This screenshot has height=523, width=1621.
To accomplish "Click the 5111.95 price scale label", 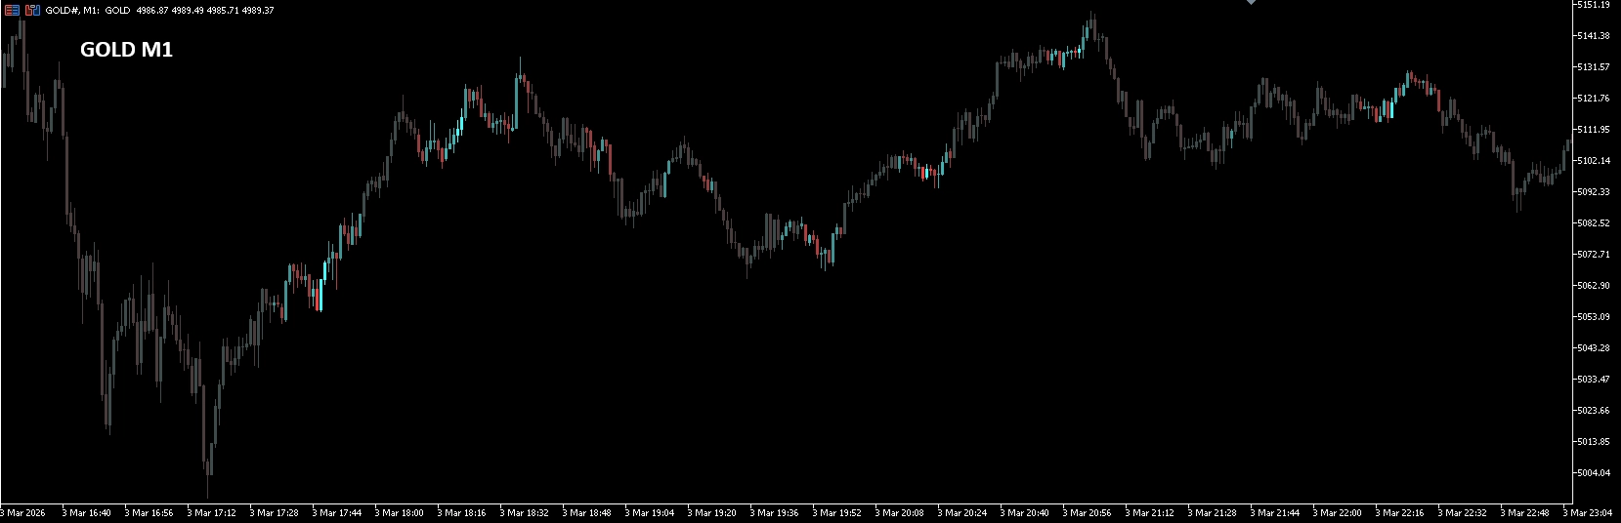I will pos(1593,130).
